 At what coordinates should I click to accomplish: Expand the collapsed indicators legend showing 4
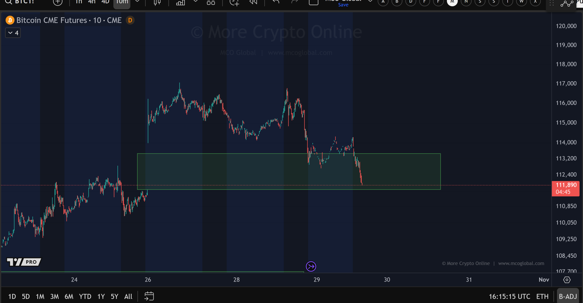(x=13, y=33)
